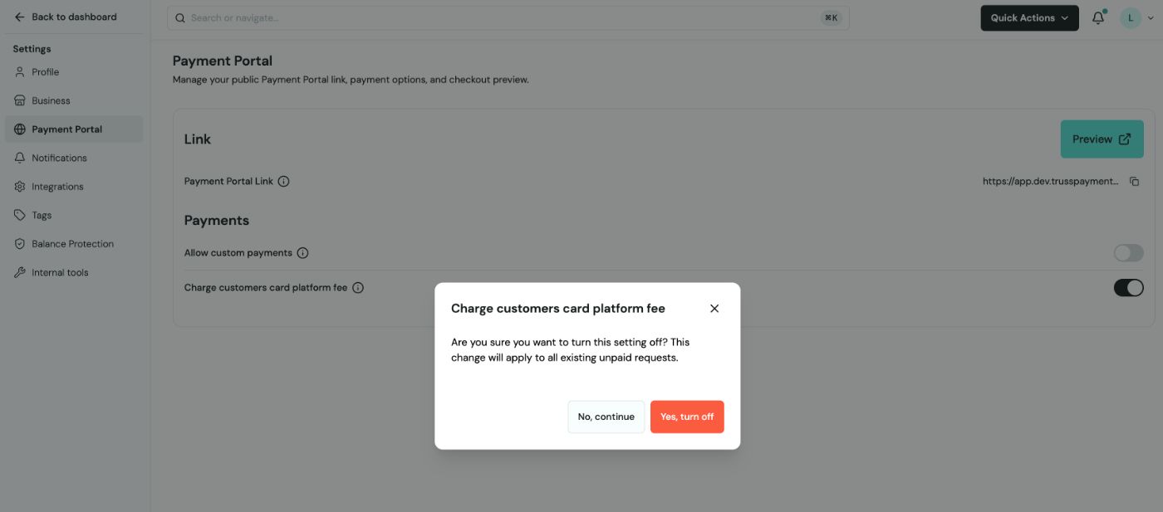
Task: Copy the Payment Portal link with the copy icon
Action: pyautogui.click(x=1134, y=181)
